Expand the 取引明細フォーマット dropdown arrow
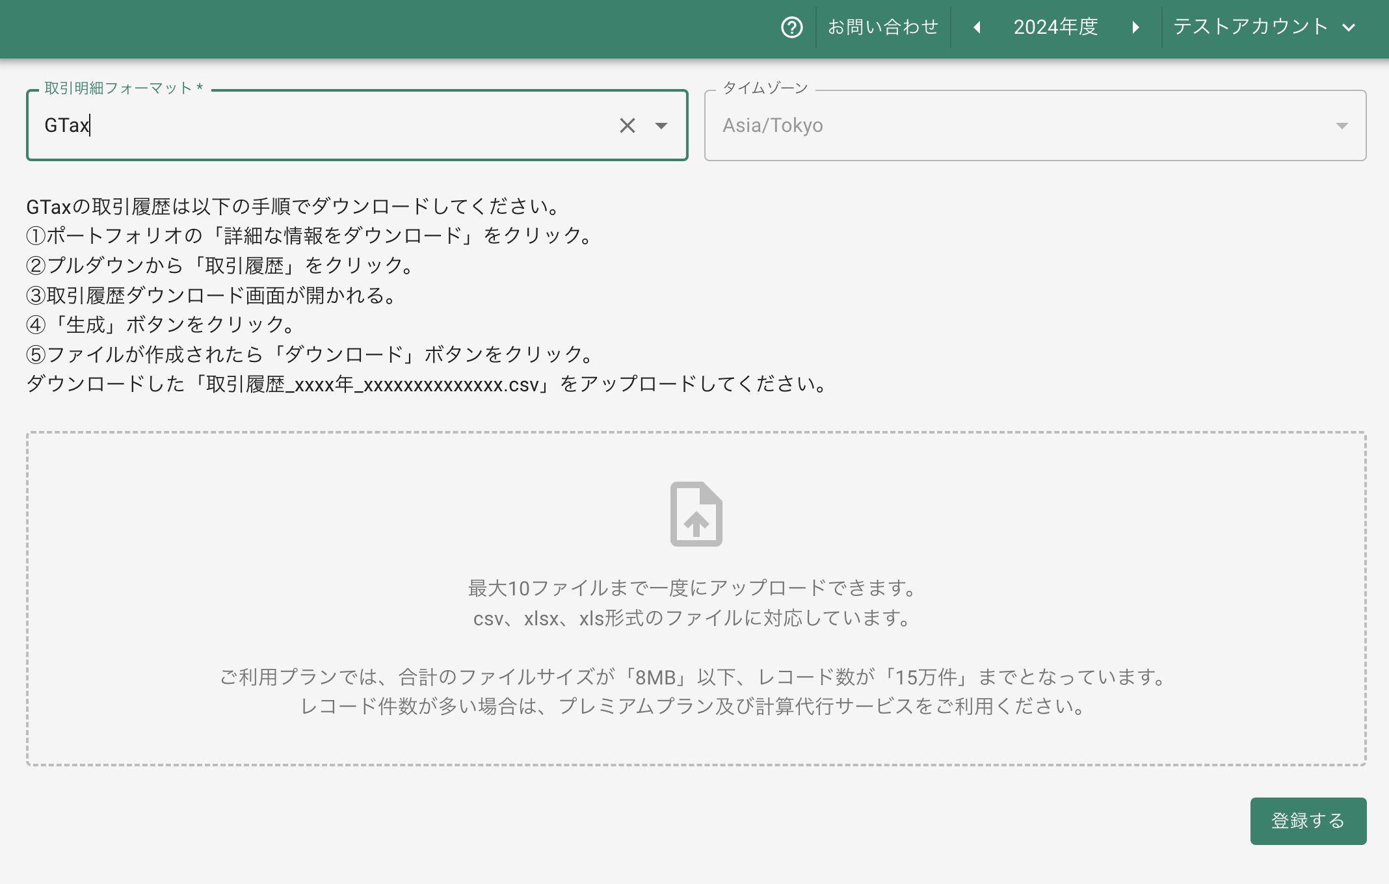The height and width of the screenshot is (884, 1389). [x=661, y=125]
